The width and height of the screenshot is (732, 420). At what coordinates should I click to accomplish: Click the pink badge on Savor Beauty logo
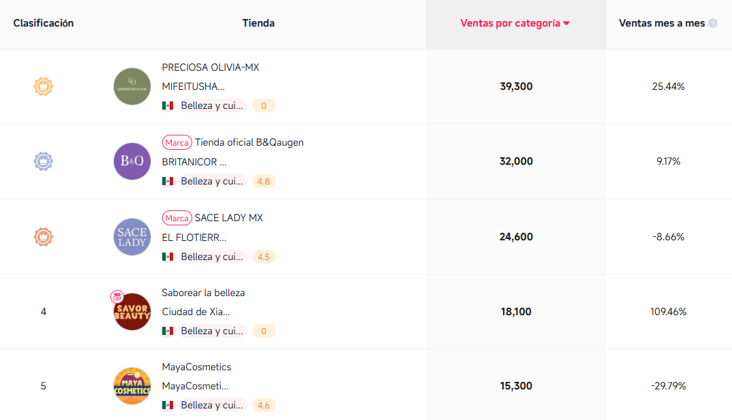[117, 297]
